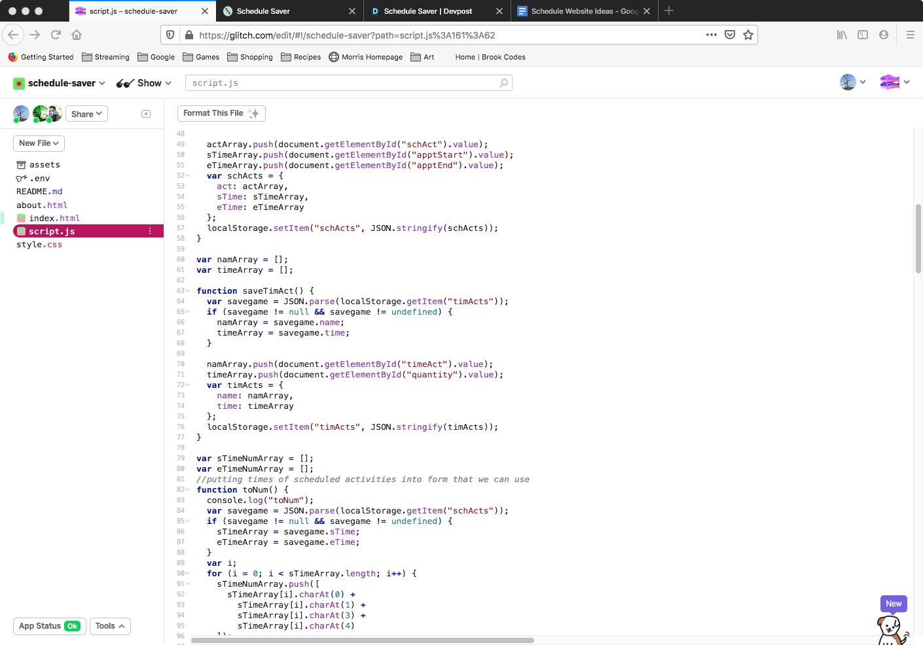
Task: Search files using magnifier icon
Action: 503,83
